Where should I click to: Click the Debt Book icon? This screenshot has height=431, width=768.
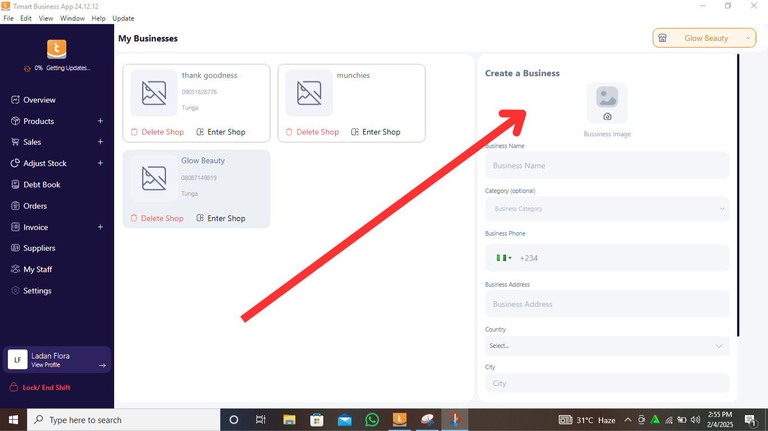pos(15,185)
